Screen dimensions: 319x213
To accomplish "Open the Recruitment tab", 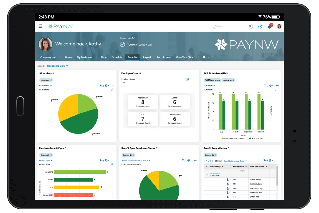I will (164, 57).
